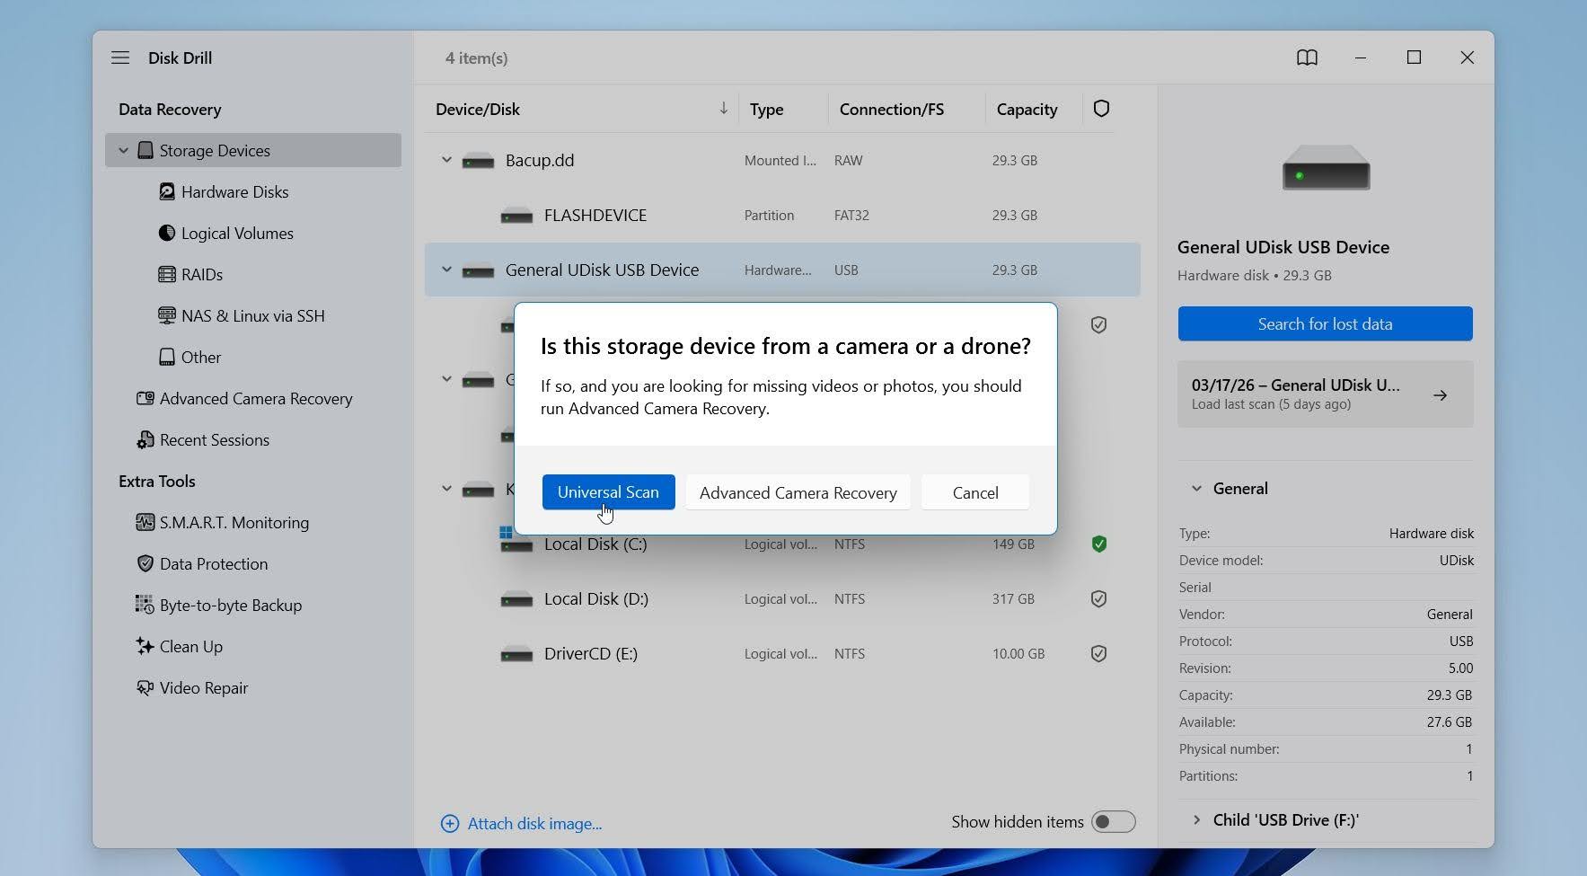This screenshot has width=1587, height=876.
Task: Open Data Protection tool
Action: click(214, 563)
